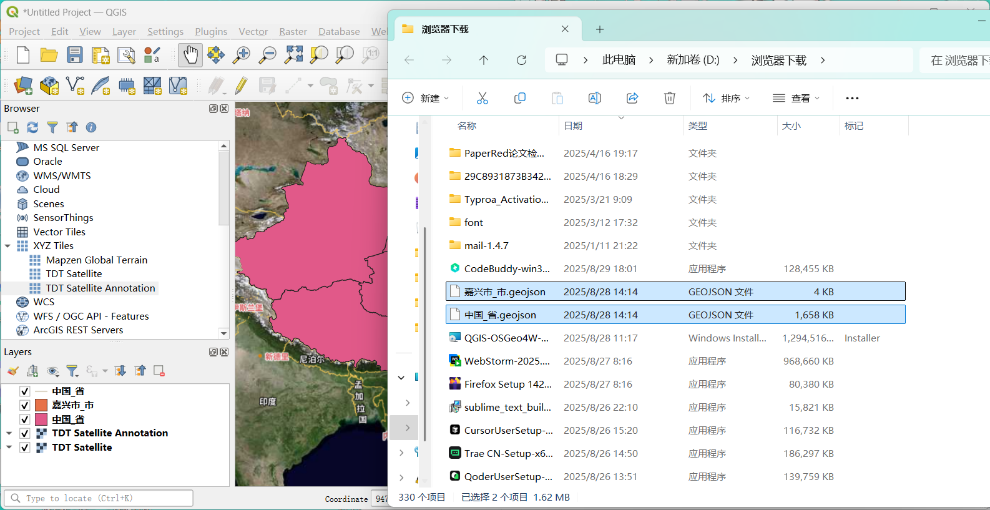
Task: Open the 查看 view dropdown
Action: point(796,98)
